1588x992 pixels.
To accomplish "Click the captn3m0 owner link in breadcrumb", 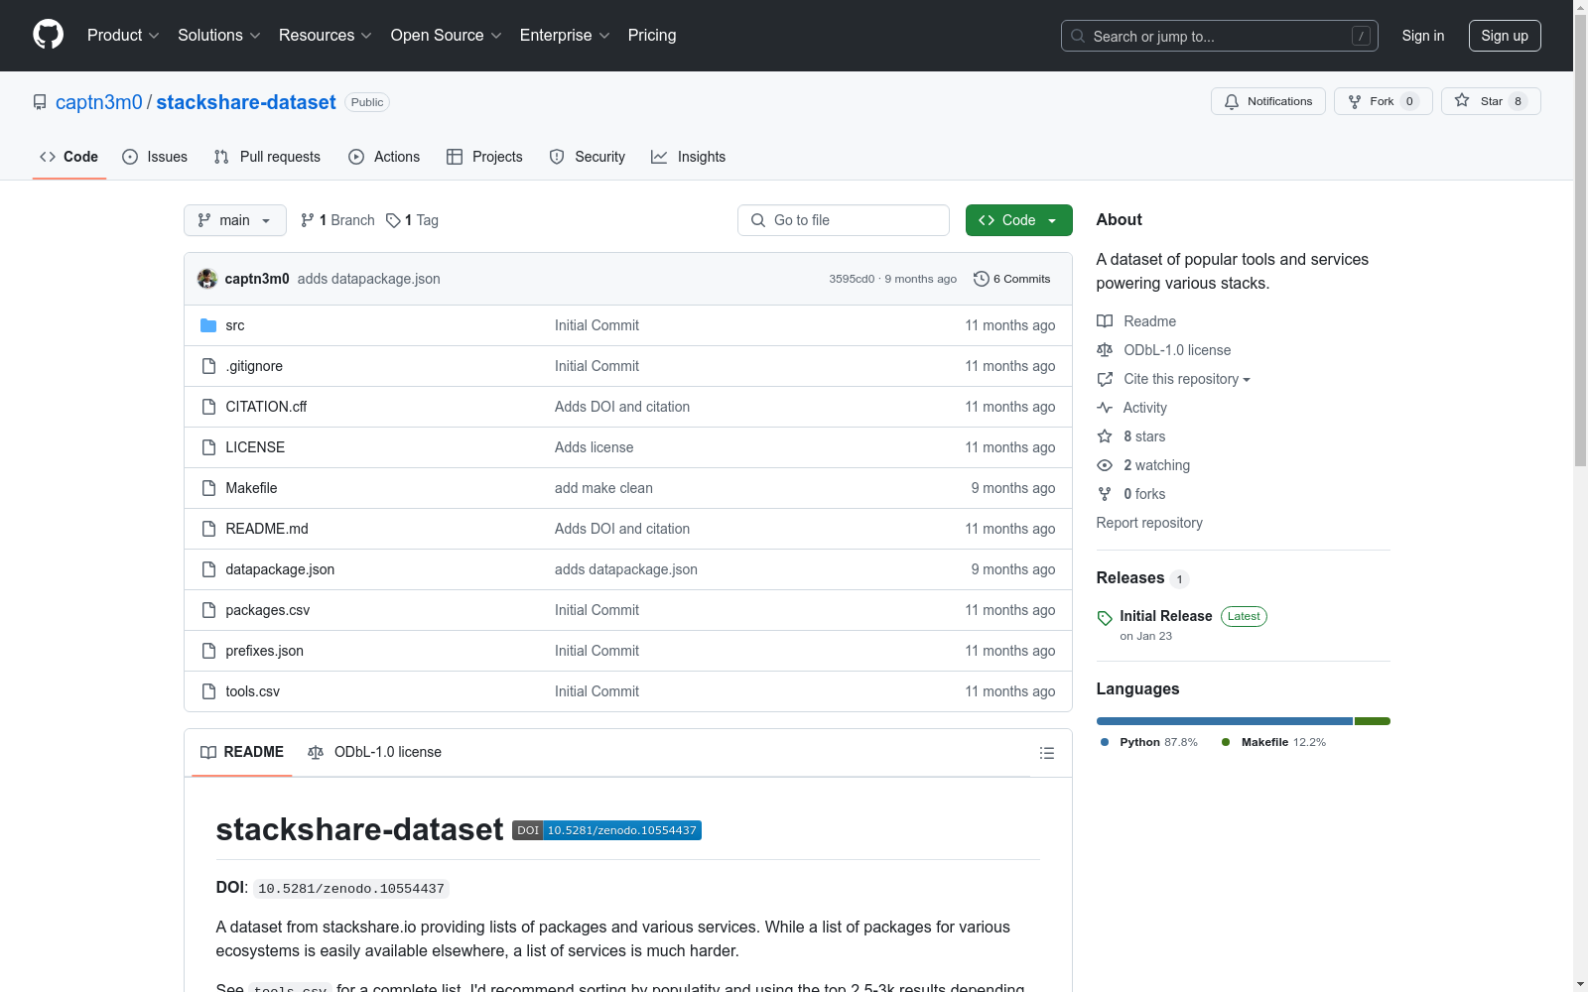I will coord(99,102).
